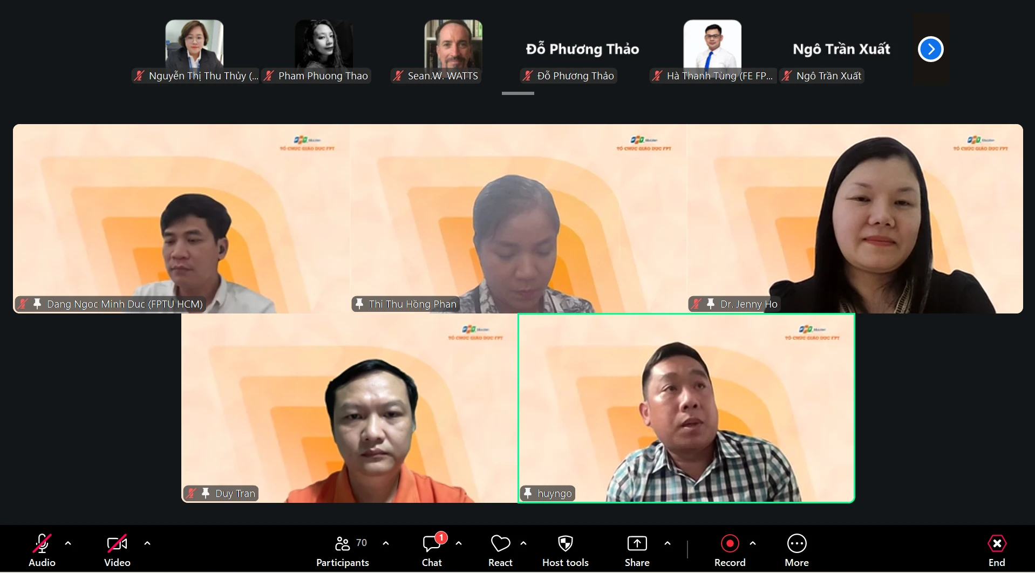
Task: Click muted mic icon on Dang Ngoc Minh Duc
Action: click(x=23, y=304)
